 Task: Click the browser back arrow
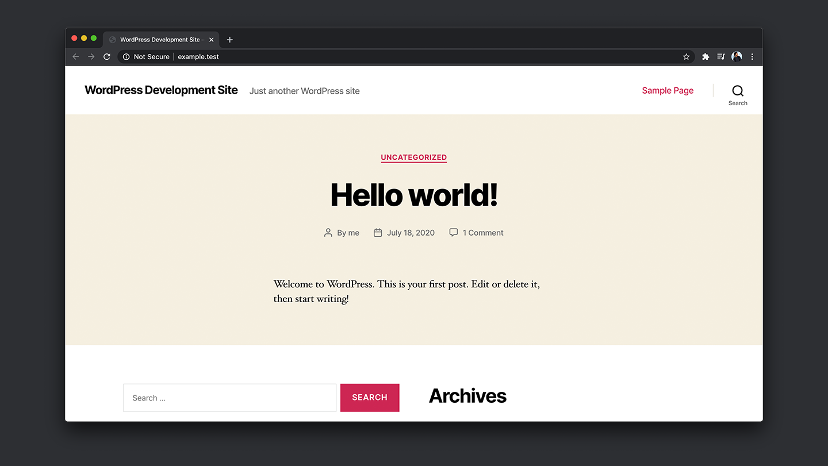75,57
